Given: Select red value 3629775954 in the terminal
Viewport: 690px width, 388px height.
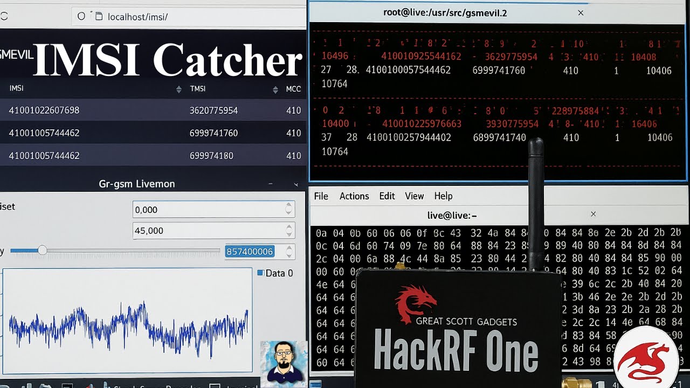Looking at the screenshot, I should (x=512, y=57).
